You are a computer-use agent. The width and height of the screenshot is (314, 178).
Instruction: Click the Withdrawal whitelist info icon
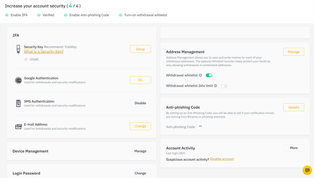click(x=200, y=75)
